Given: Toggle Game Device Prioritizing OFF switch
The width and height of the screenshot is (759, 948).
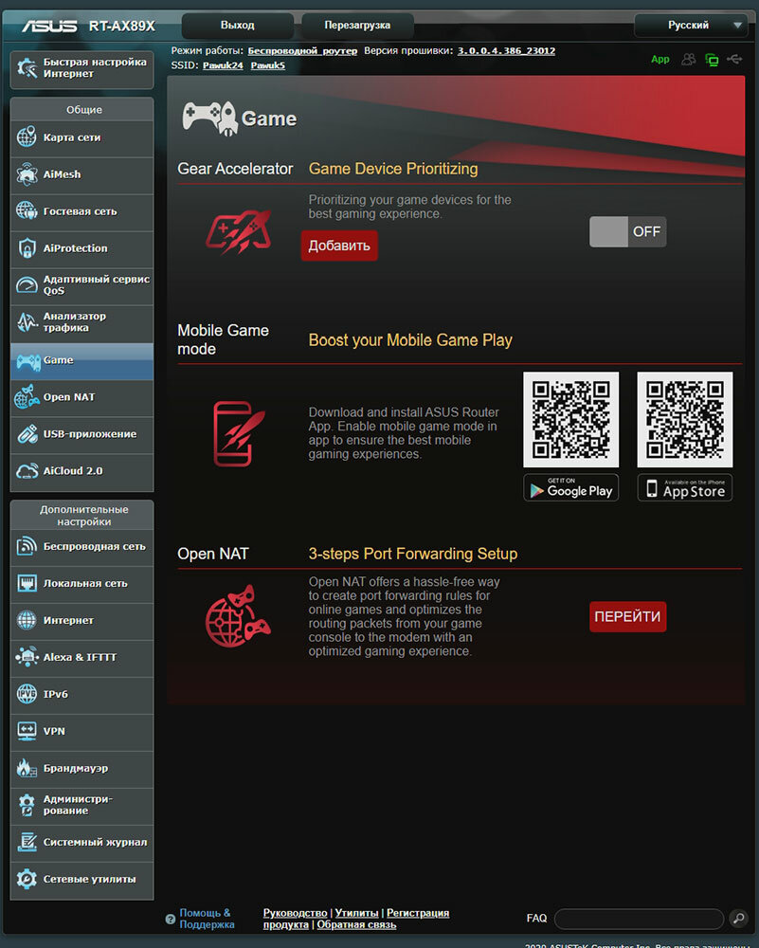Looking at the screenshot, I should 628,231.
